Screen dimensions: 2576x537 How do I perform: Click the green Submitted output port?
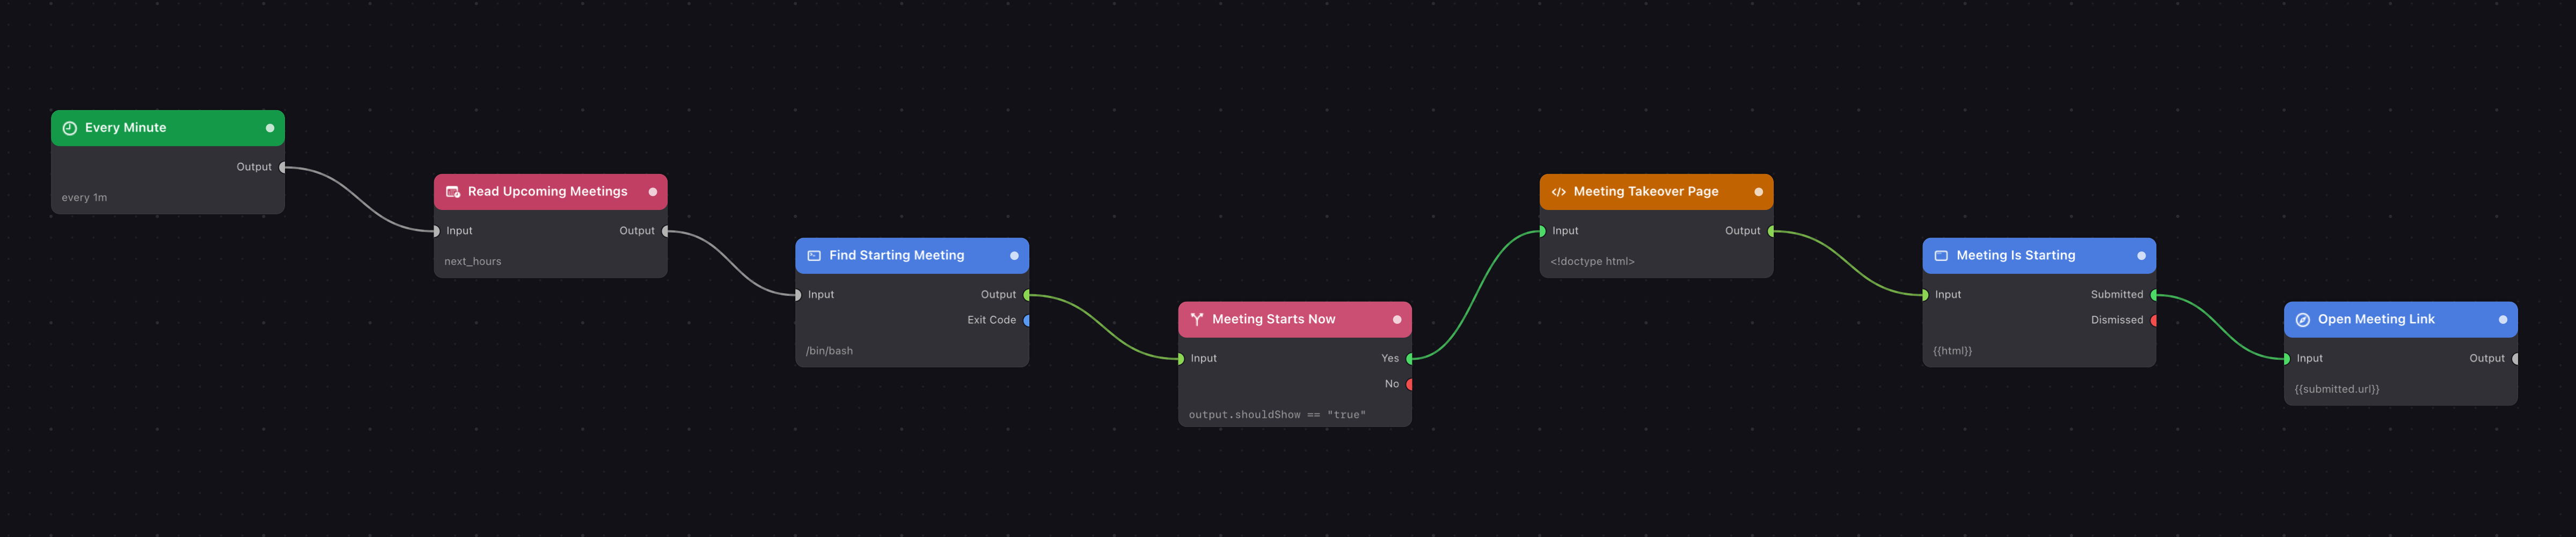(x=2154, y=295)
